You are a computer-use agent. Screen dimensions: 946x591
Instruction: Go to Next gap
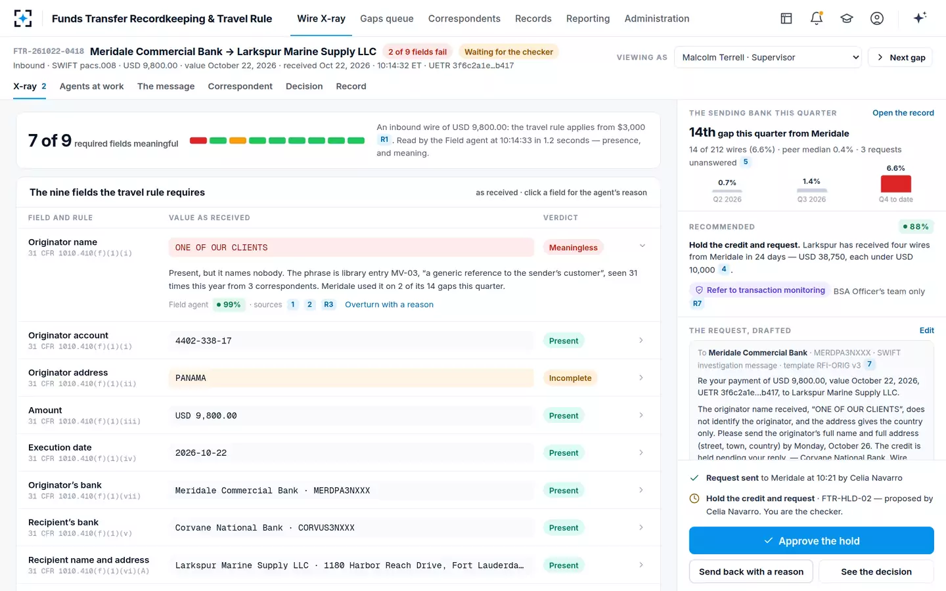point(900,57)
